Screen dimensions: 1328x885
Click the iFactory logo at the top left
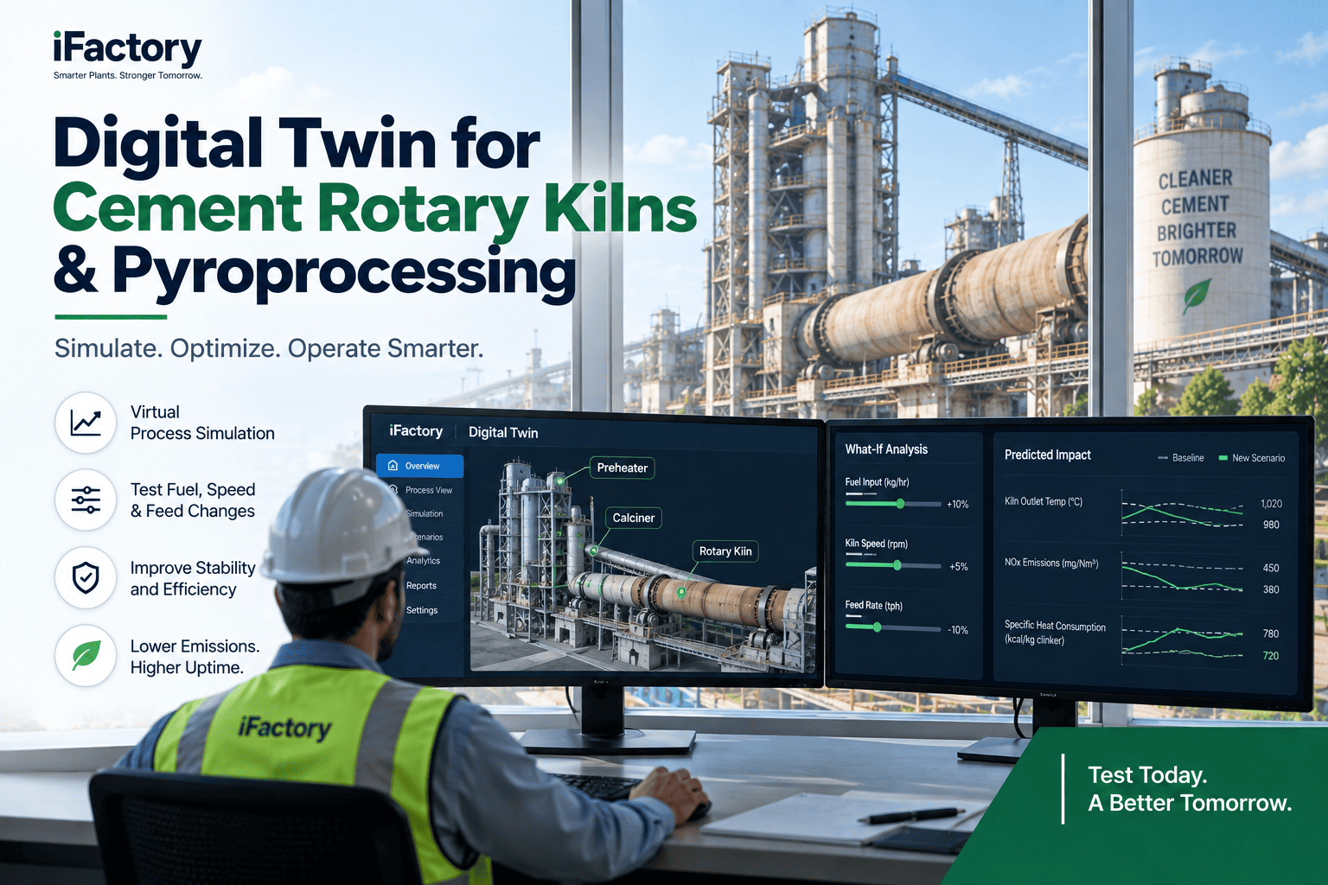point(127,48)
